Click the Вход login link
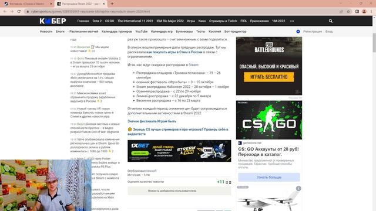376x211 pixels. pyautogui.click(x=329, y=31)
